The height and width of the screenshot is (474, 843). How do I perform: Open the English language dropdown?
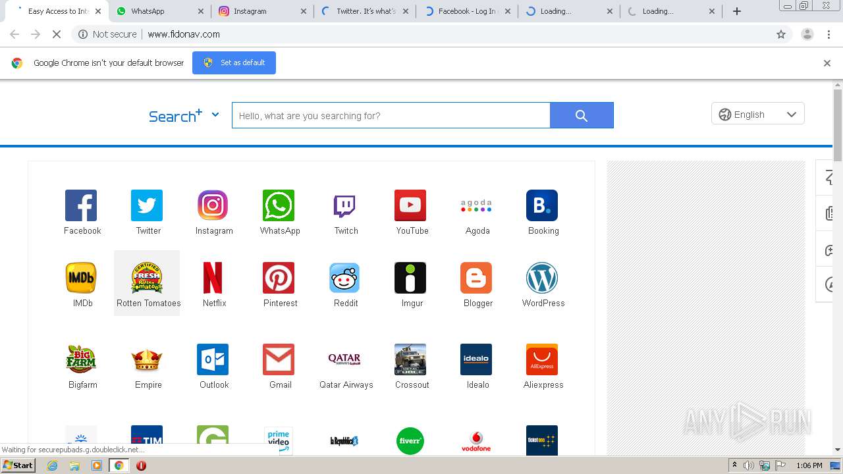pos(757,114)
